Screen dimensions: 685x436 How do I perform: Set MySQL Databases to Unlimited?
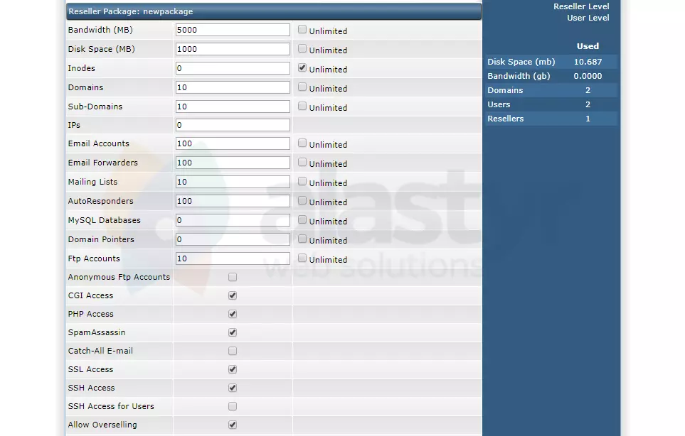point(302,219)
